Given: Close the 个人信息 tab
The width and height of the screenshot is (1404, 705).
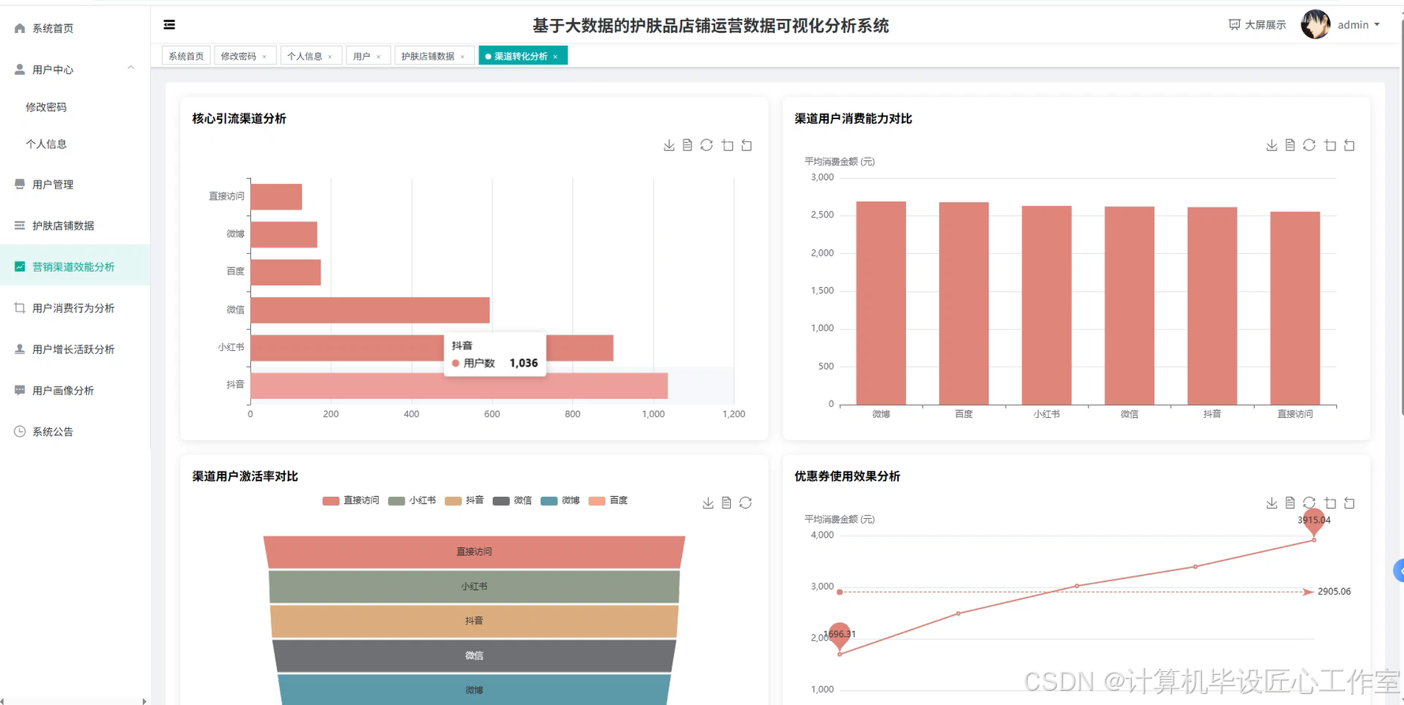Looking at the screenshot, I should coord(330,57).
